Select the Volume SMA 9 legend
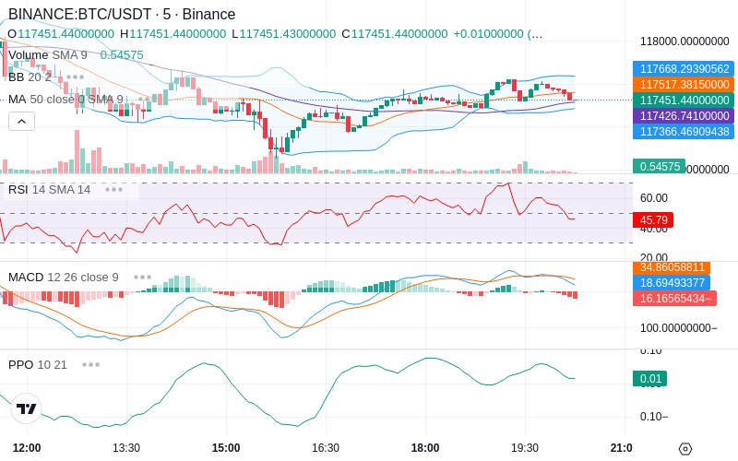738x461 pixels. (48, 55)
